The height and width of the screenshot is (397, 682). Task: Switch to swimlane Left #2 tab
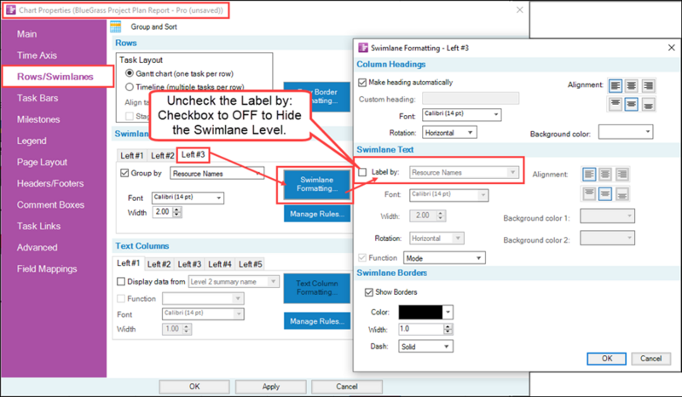click(163, 155)
